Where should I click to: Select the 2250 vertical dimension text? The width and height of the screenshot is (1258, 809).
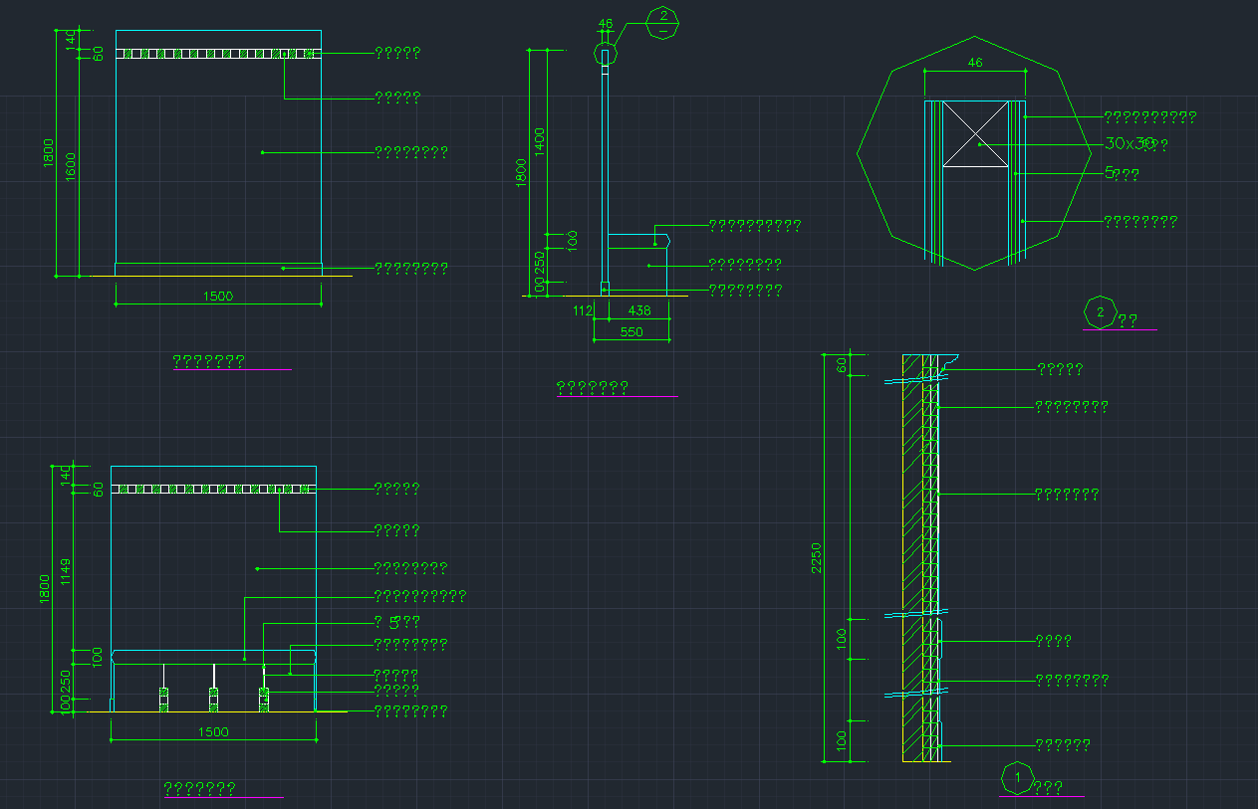point(816,558)
